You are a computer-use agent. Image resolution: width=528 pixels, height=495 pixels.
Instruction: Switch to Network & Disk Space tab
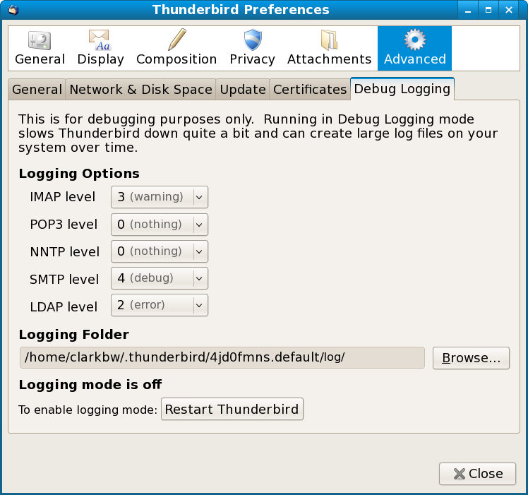tap(140, 90)
